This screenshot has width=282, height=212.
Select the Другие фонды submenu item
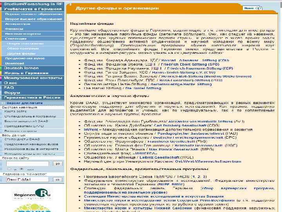pos(21,53)
